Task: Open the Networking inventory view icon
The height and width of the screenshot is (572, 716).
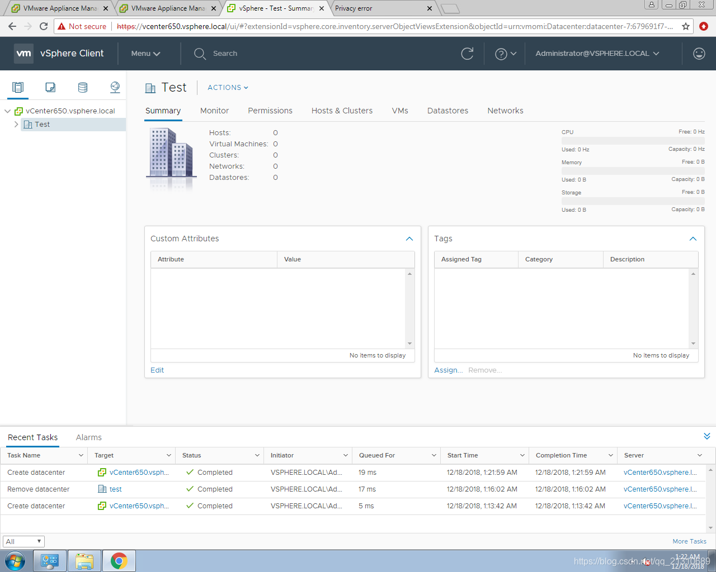Action: pos(115,87)
